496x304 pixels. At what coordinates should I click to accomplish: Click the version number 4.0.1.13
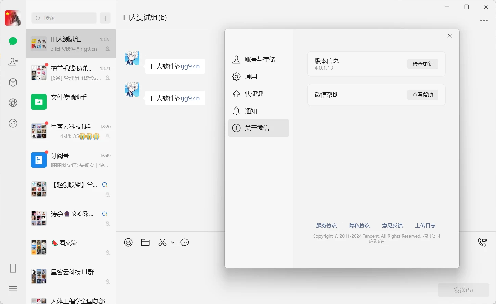click(x=324, y=68)
